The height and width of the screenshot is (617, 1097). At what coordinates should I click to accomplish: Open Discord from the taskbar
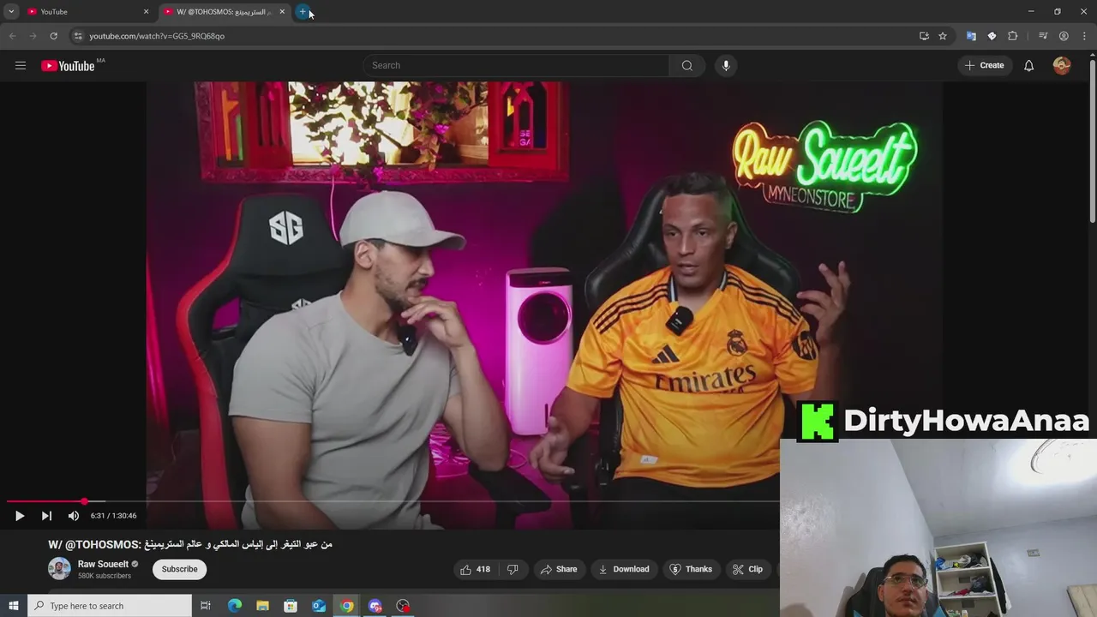375,606
